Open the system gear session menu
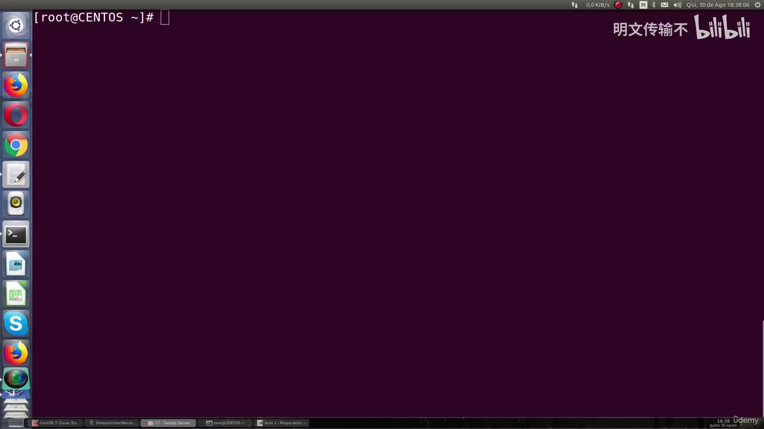The height and width of the screenshot is (429, 764). (x=758, y=5)
